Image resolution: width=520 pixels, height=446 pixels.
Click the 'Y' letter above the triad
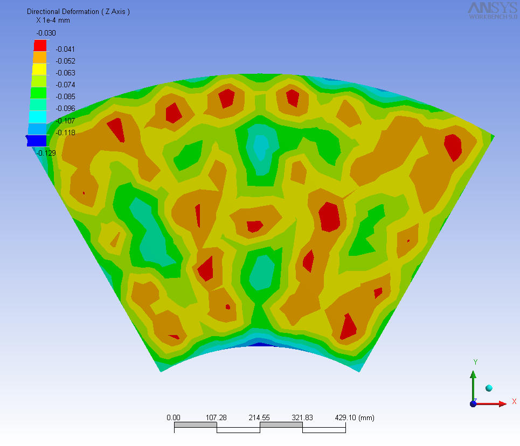click(x=475, y=362)
